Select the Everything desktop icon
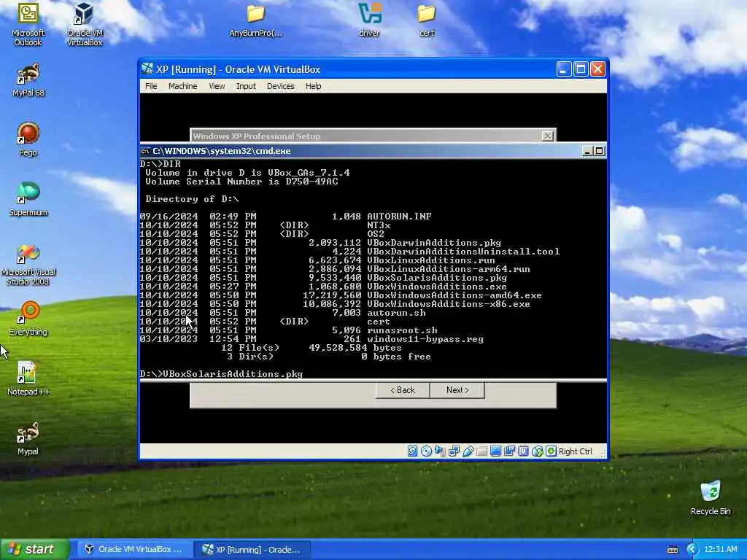The image size is (747, 560). (28, 319)
